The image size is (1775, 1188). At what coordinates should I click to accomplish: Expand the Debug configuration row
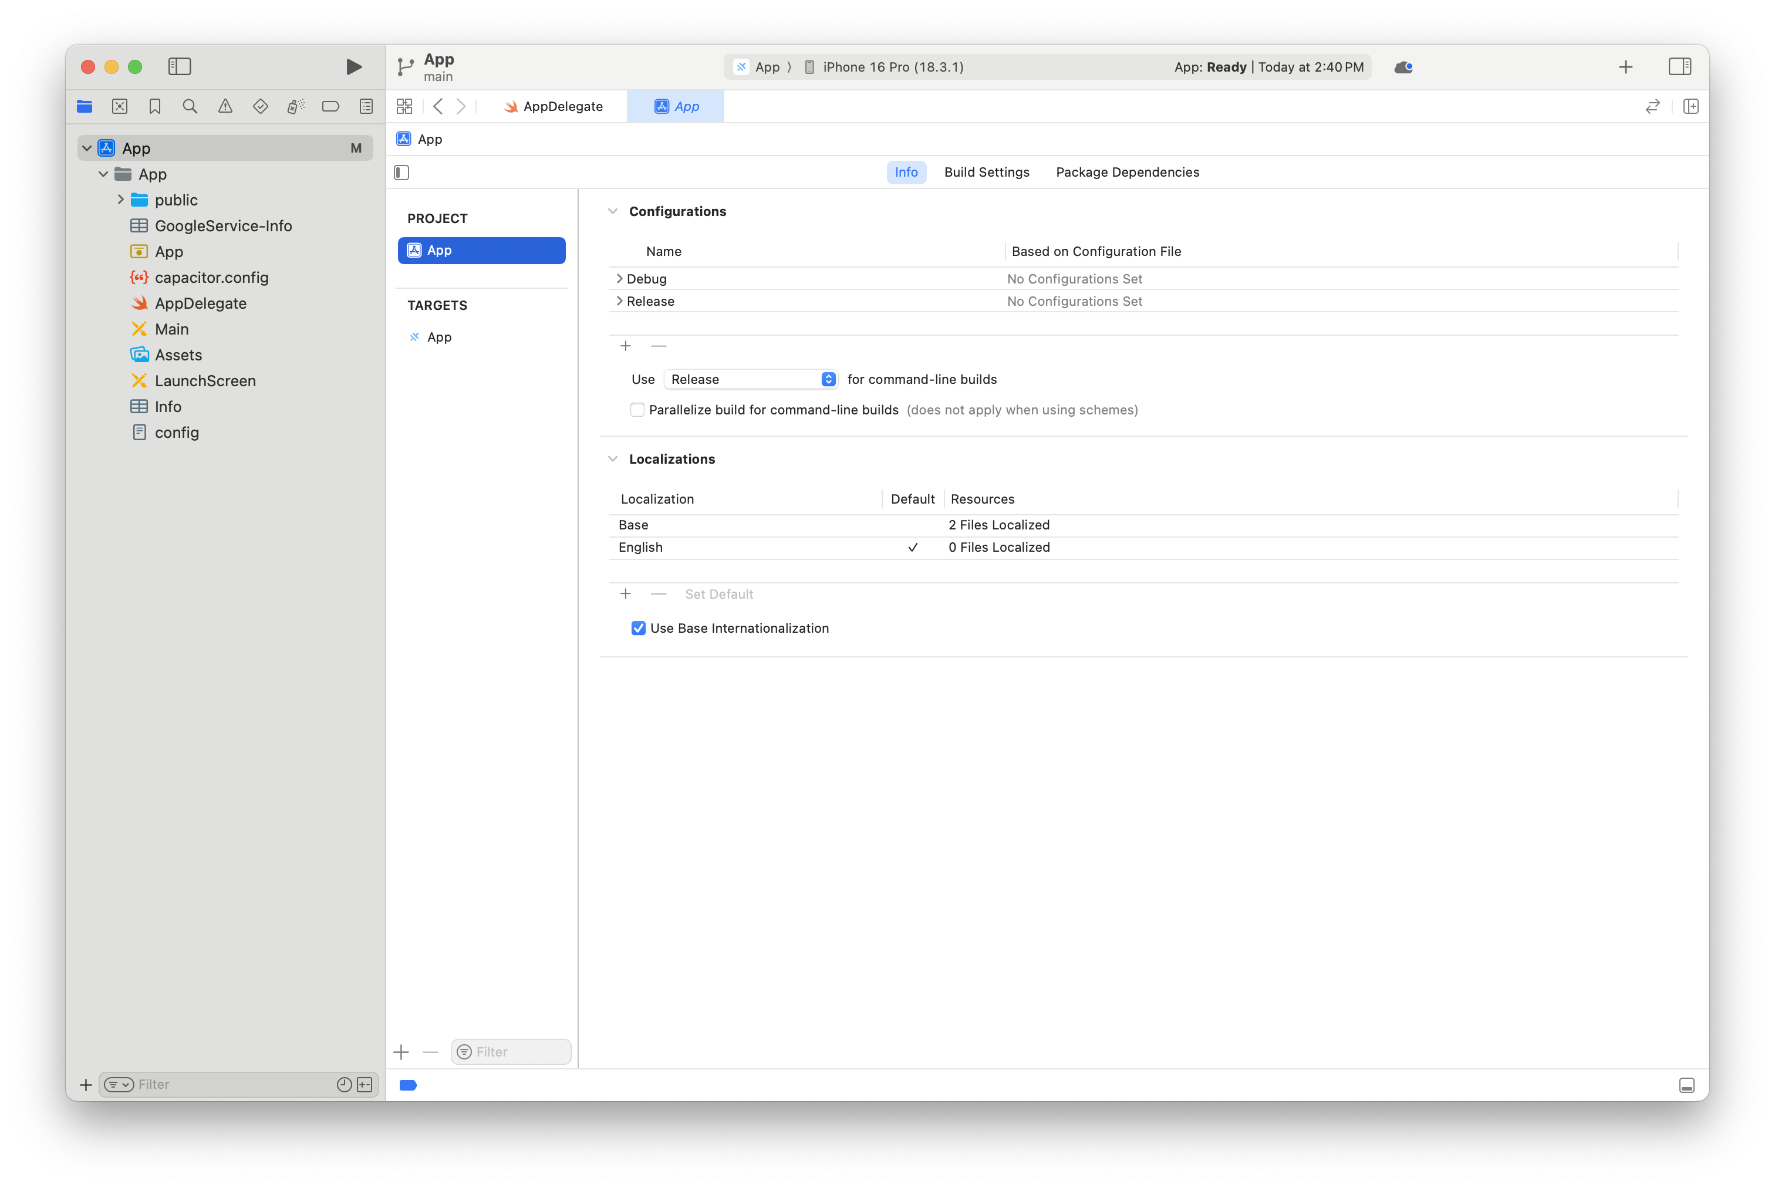[x=620, y=278]
